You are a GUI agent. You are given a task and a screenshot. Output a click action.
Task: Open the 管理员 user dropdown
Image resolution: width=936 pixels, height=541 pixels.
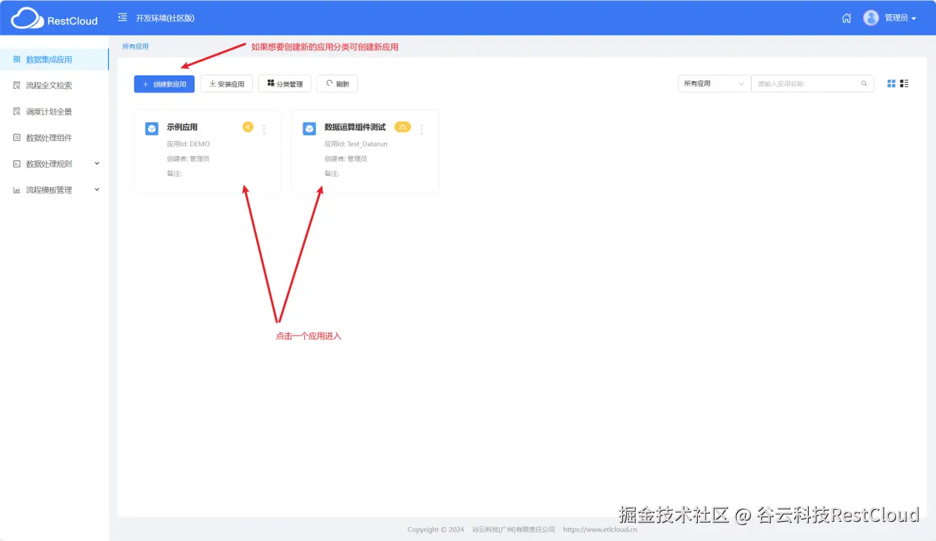pyautogui.click(x=900, y=18)
